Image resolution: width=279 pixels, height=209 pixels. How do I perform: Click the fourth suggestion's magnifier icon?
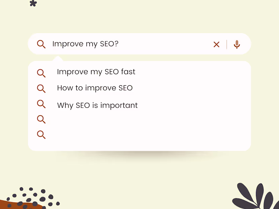(x=41, y=119)
